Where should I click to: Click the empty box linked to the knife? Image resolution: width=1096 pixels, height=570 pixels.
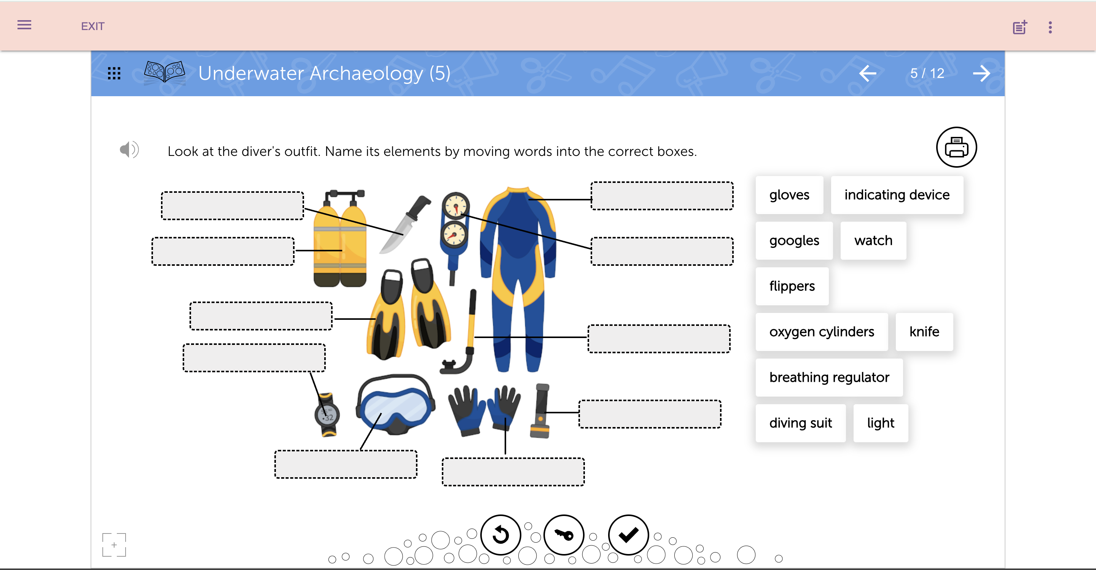232,206
